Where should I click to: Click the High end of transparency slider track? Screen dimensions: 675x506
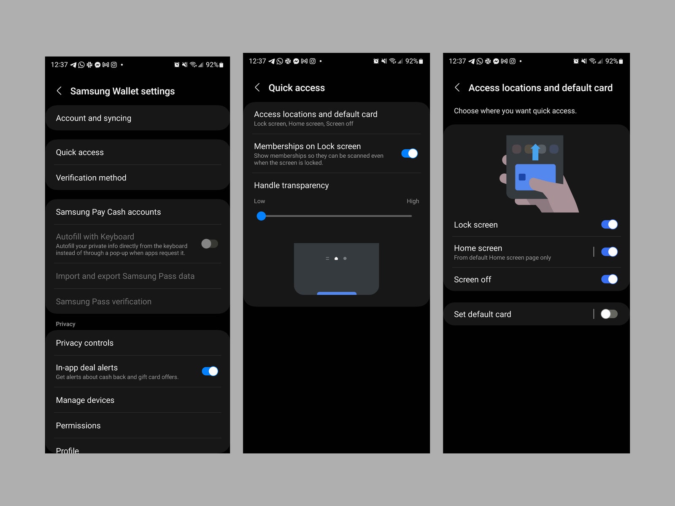click(x=410, y=216)
